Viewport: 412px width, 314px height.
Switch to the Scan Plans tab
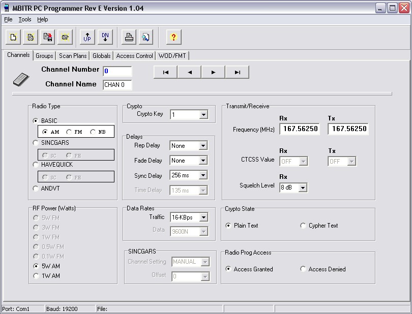click(73, 56)
